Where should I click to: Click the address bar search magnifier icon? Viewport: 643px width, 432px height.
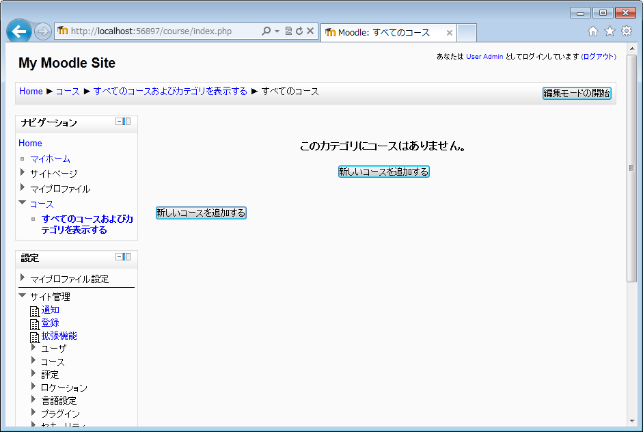click(x=266, y=31)
